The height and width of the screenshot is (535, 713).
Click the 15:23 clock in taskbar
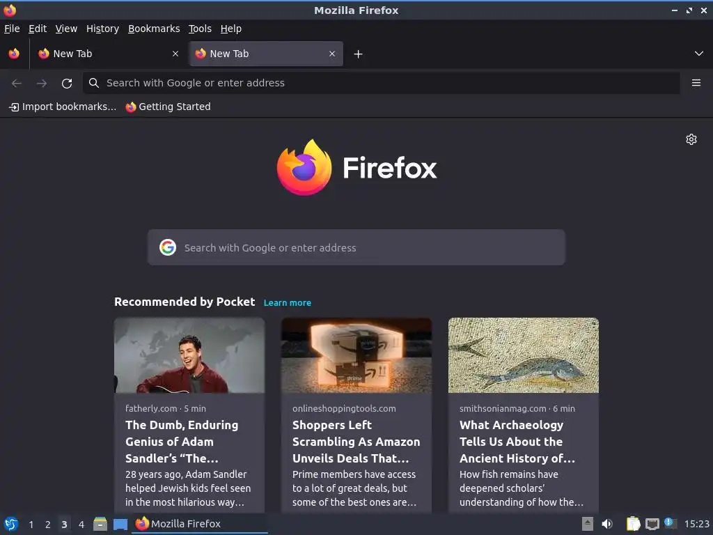[x=696, y=524]
